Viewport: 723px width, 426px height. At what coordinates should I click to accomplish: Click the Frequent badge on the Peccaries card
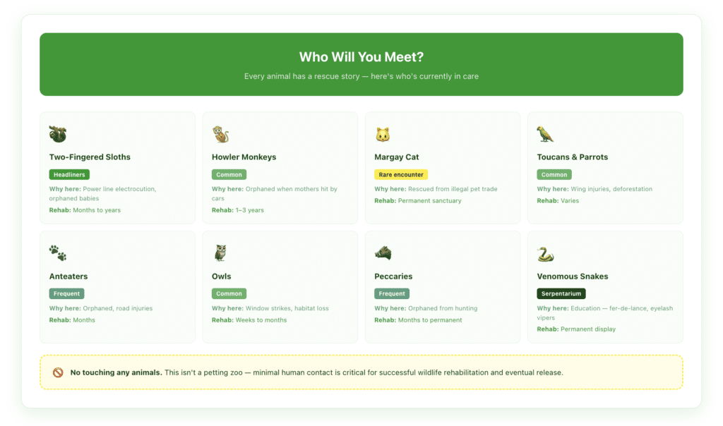click(392, 293)
